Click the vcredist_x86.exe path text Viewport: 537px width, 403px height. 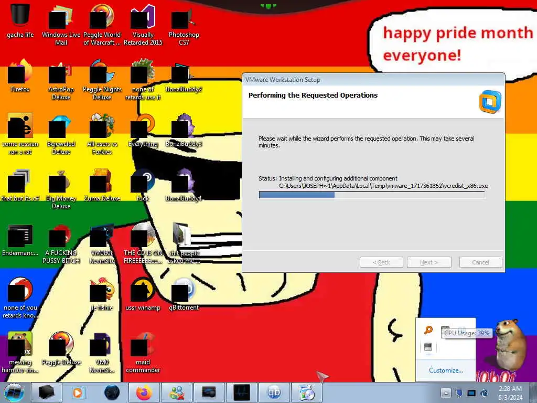383,186
